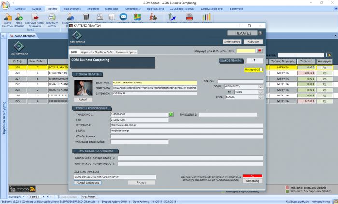The image size is (338, 204).
Task: Click the Εκτύπωση Λίστας printer icon
Action: [x=52, y=20]
